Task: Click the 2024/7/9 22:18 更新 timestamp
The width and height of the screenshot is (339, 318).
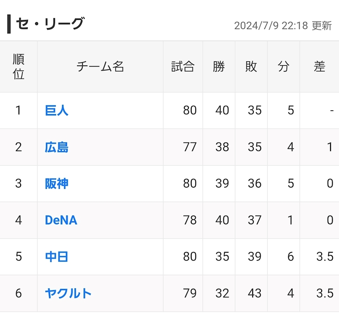Action: click(282, 26)
